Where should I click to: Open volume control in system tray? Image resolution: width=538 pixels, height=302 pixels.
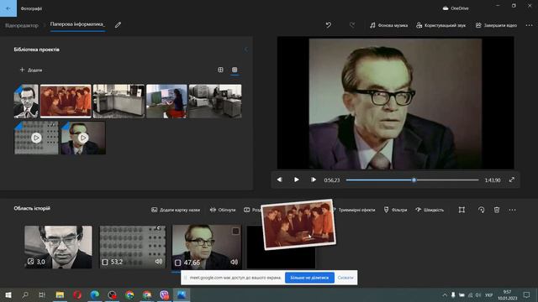click(478, 294)
